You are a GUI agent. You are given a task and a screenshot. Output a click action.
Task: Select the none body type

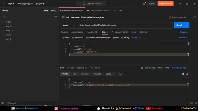click(x=63, y=38)
